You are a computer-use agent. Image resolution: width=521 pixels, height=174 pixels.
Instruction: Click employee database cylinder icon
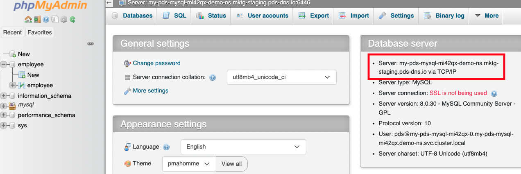(13, 64)
